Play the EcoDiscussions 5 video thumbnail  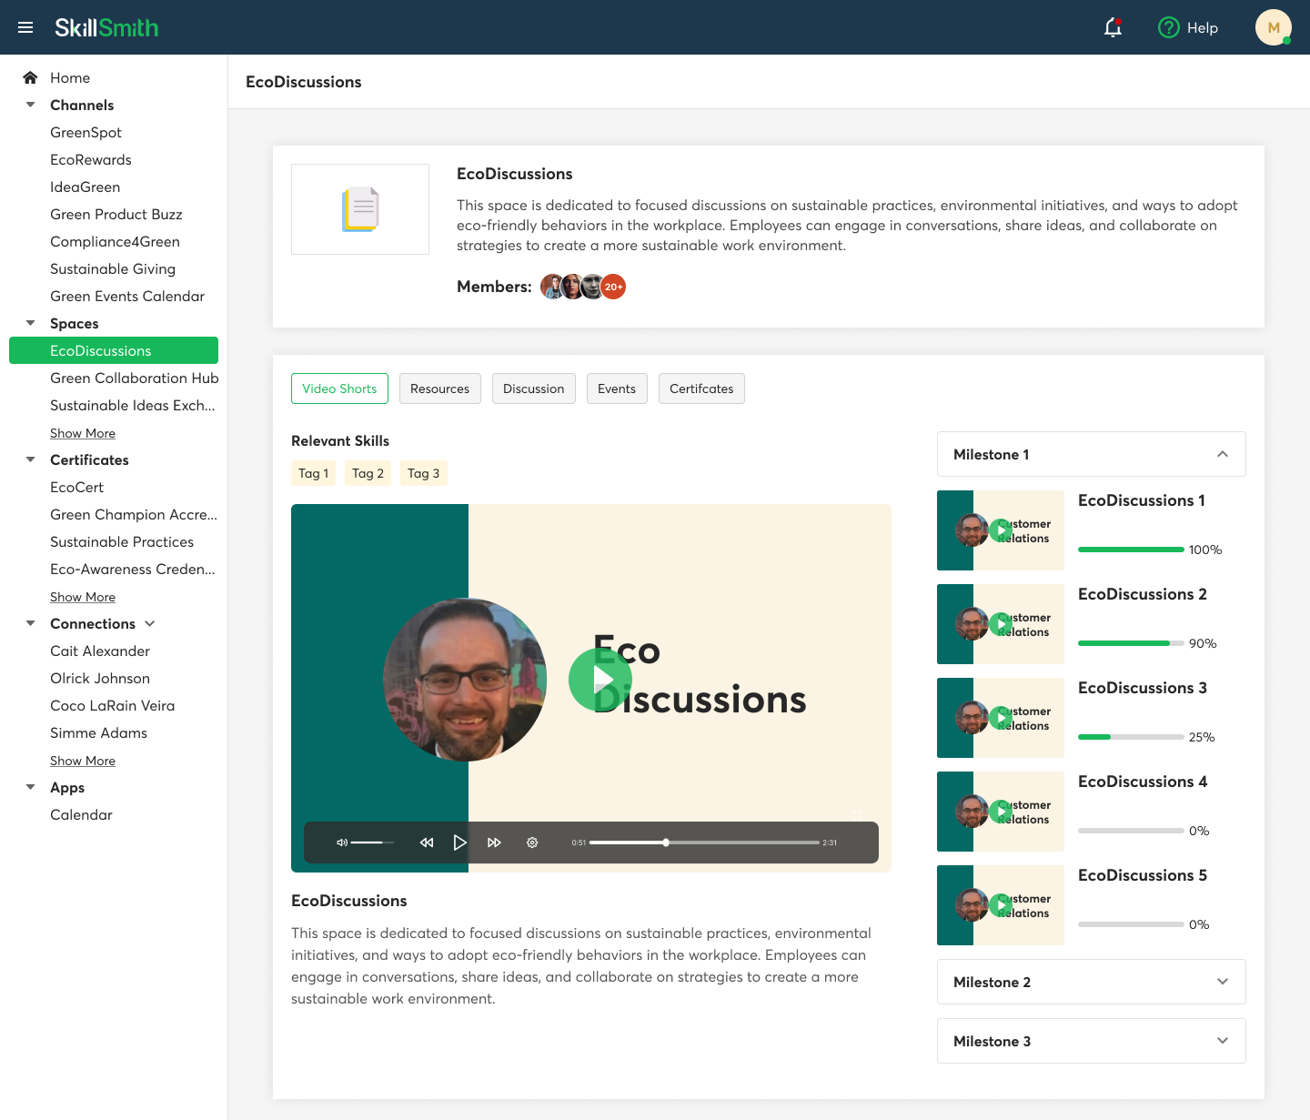click(x=1001, y=905)
